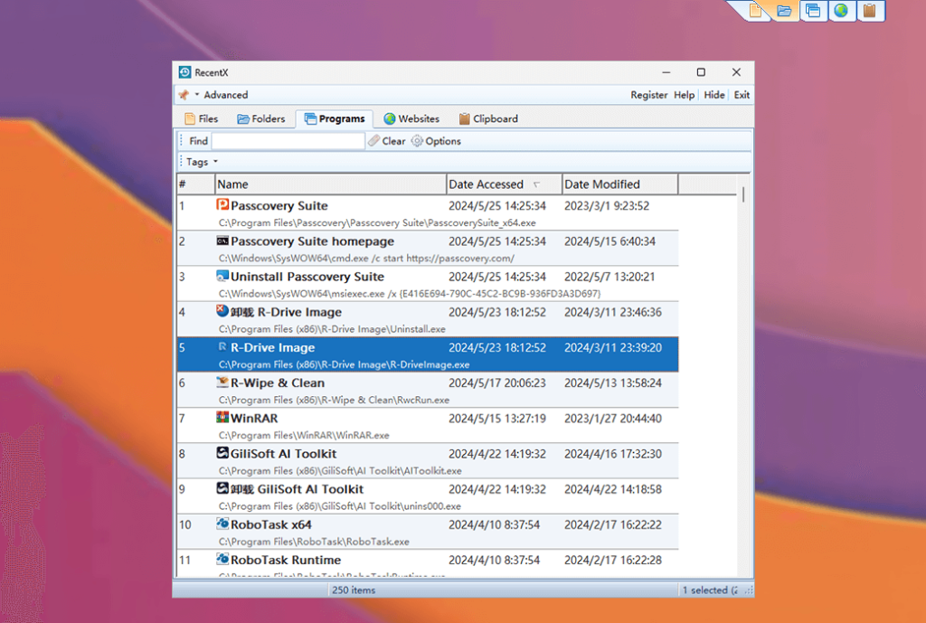Click the RecentX title bar app icon
926x623 pixels.
tap(184, 72)
